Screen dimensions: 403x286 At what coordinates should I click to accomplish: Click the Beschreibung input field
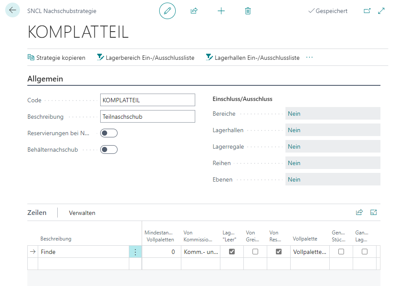(x=147, y=117)
